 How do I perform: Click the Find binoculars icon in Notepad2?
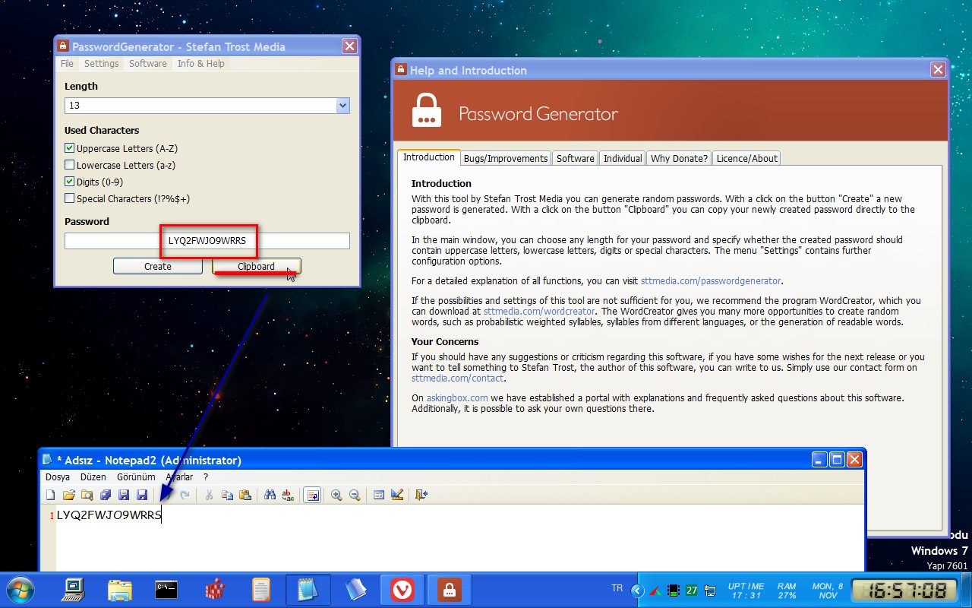(x=270, y=495)
